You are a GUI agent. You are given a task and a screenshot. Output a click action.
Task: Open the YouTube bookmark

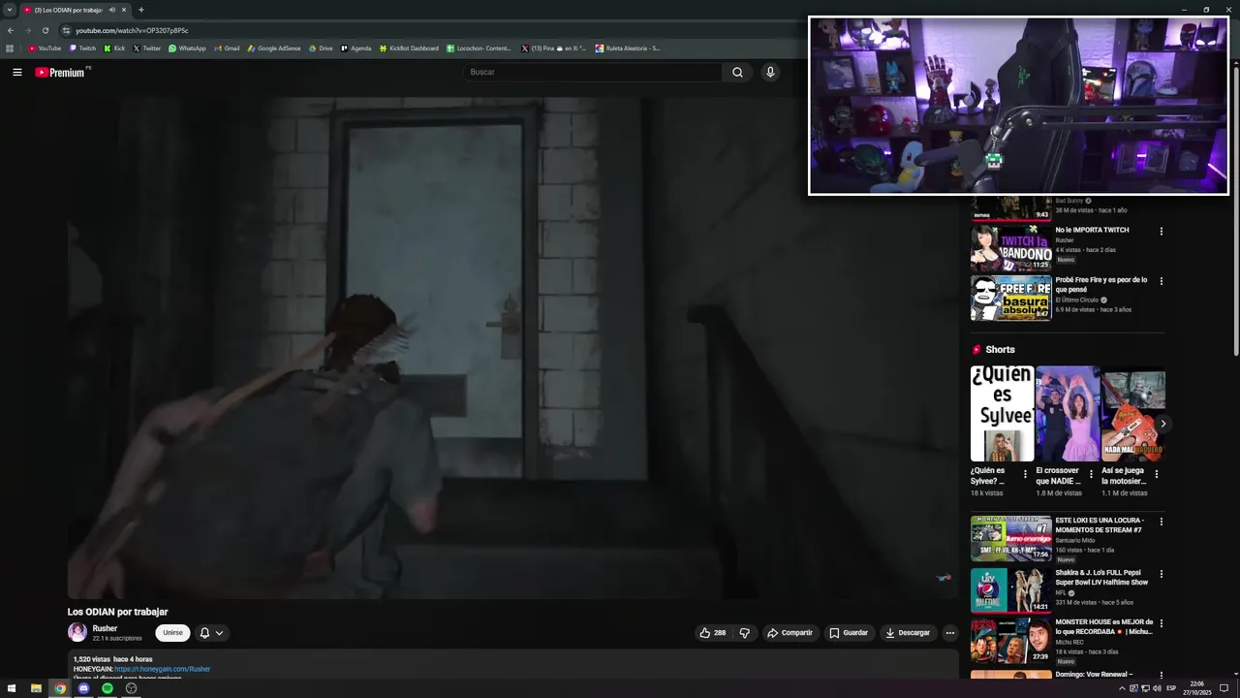tap(45, 48)
